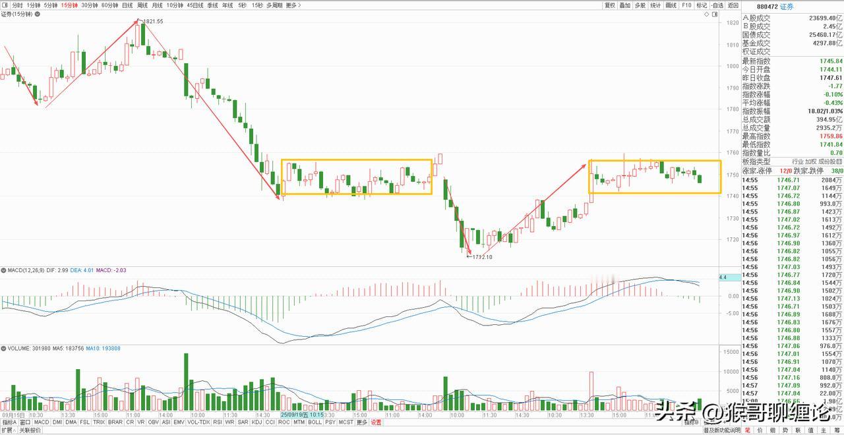The height and width of the screenshot is (435, 844).
Task: Click the 返回 back button
Action: coord(733,5)
